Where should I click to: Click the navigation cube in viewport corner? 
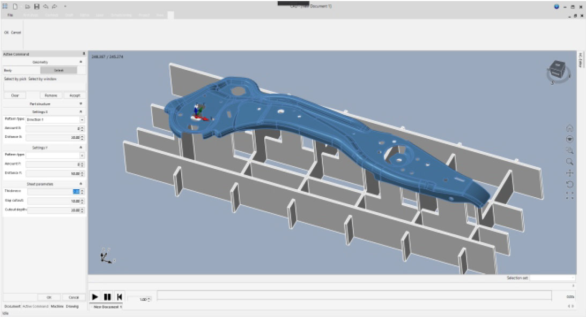coord(557,69)
